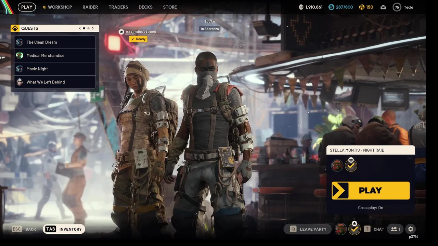438x246 pixels.
Task: Click the leader ready checkmark in bottom bar
Action: pyautogui.click(x=355, y=229)
